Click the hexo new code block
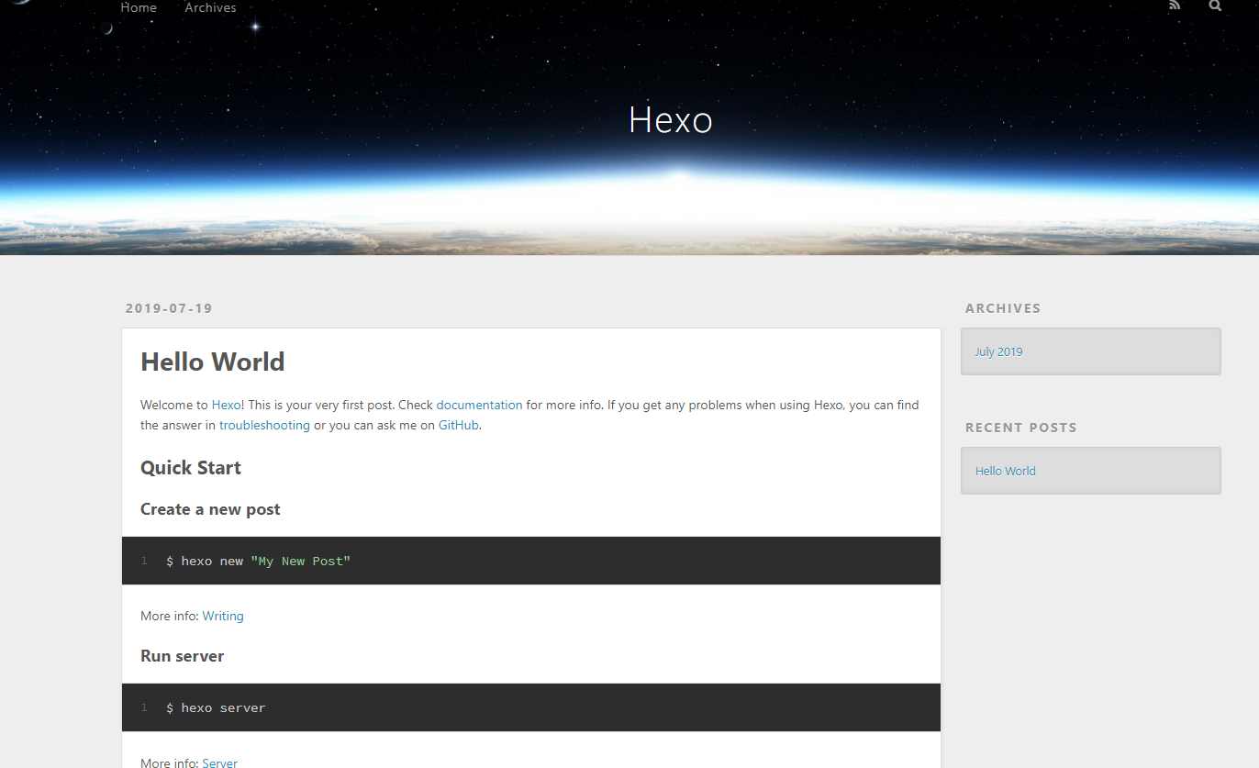Screen dimensions: 1259x768 (530, 561)
